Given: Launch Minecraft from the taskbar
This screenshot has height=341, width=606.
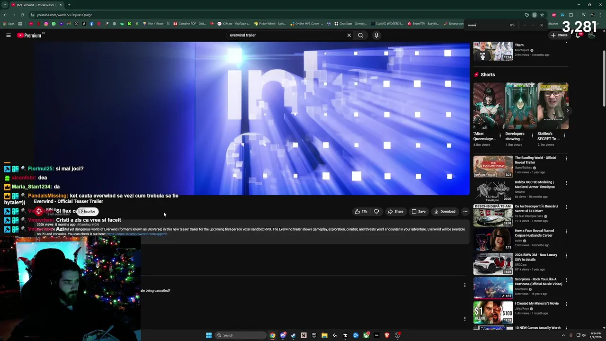Looking at the screenshot, I should coord(303,335).
